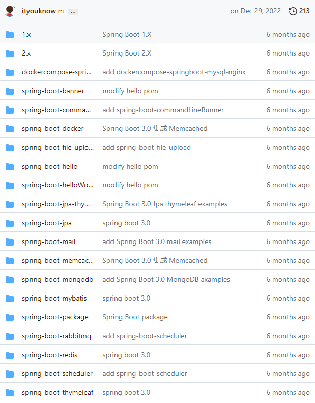This screenshot has width=315, height=403.
Task: Click the spring-boot-mongodb folder icon
Action: [10, 280]
